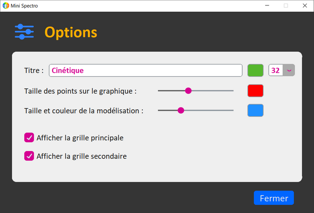Screen dimensions: 314x213
Task: Open the title font size dropdown
Action: [x=289, y=70]
